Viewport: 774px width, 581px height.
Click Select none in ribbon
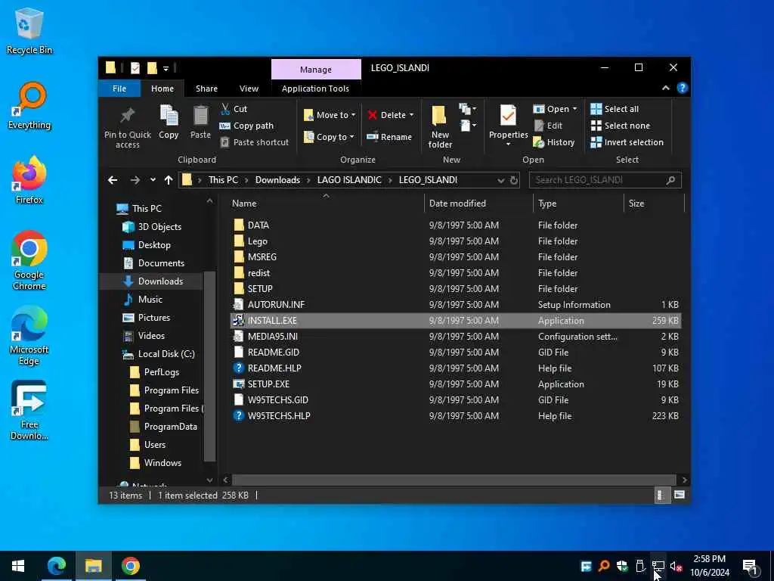point(621,126)
